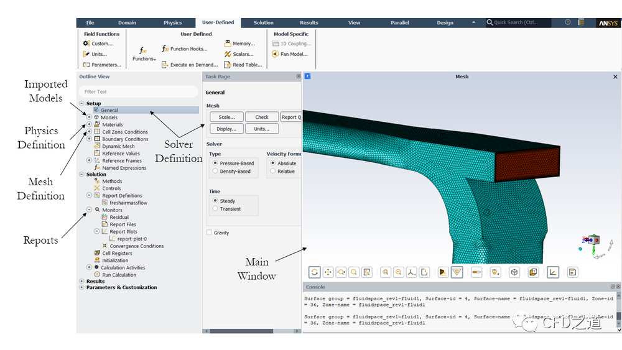Click the Scale... mesh button

point(226,117)
